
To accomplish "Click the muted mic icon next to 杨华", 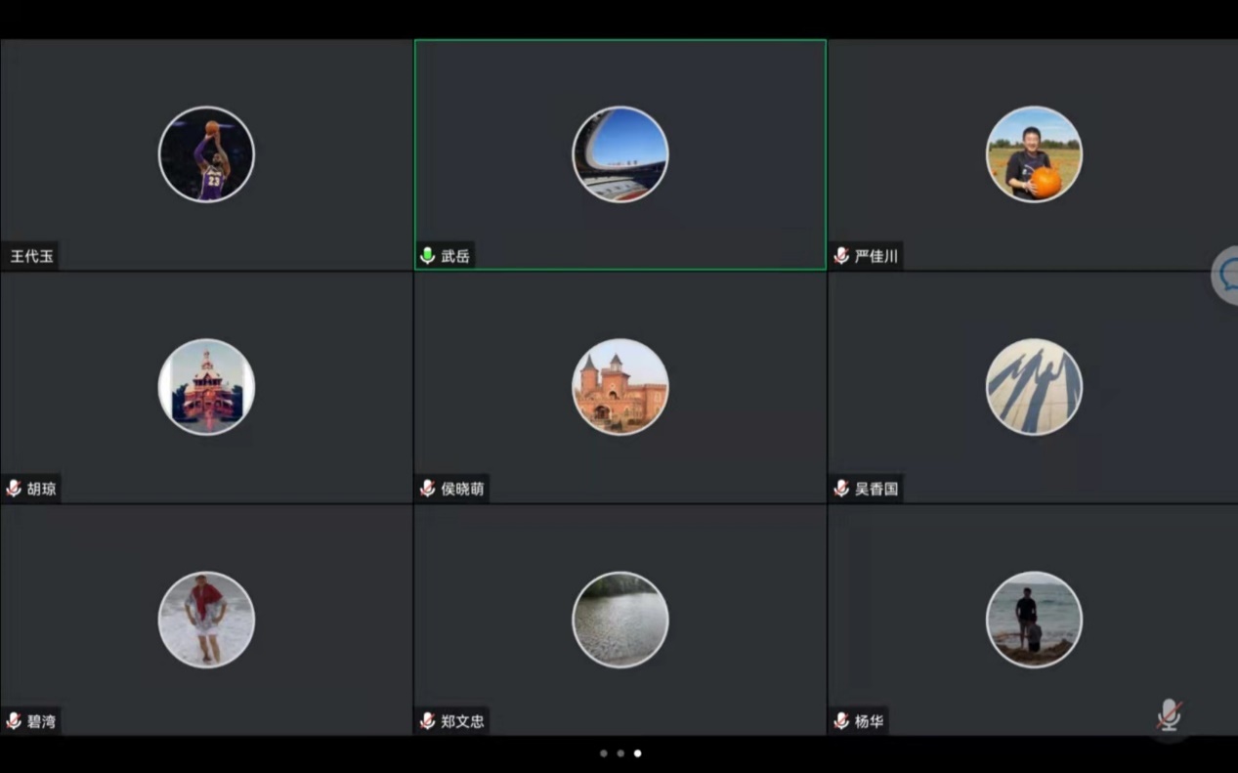I will point(841,721).
